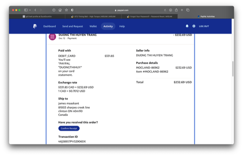Screen dimensions: 243x156
Task: Go back with Safari back arrow
Action: coord(35,10)
